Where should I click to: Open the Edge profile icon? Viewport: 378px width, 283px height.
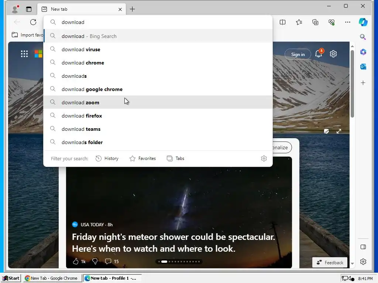tap(15, 9)
